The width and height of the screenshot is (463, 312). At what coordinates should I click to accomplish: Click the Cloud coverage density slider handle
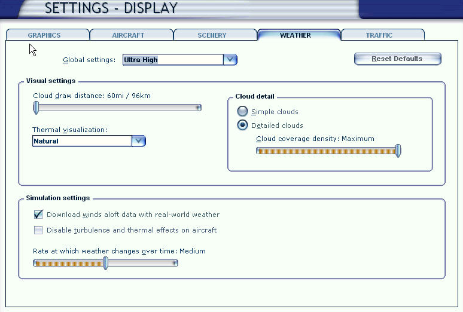(398, 151)
